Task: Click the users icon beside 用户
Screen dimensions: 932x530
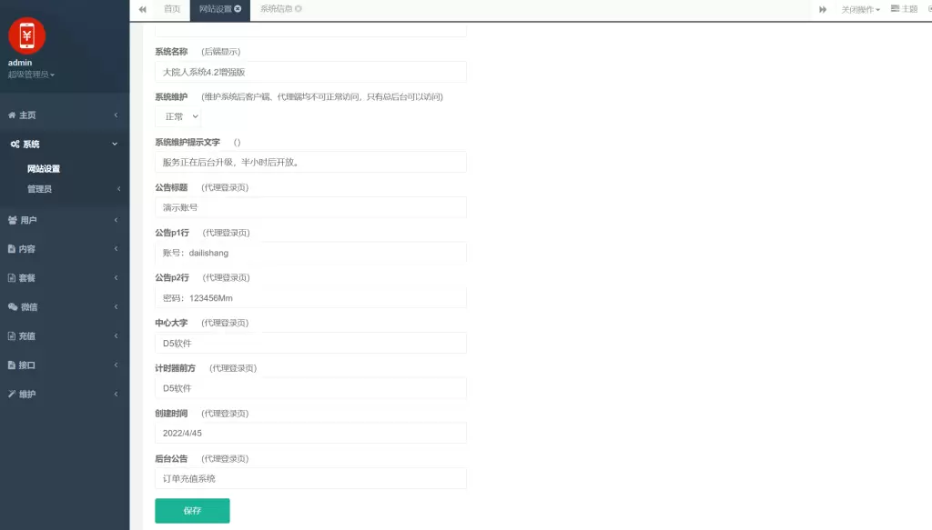Action: tap(13, 220)
